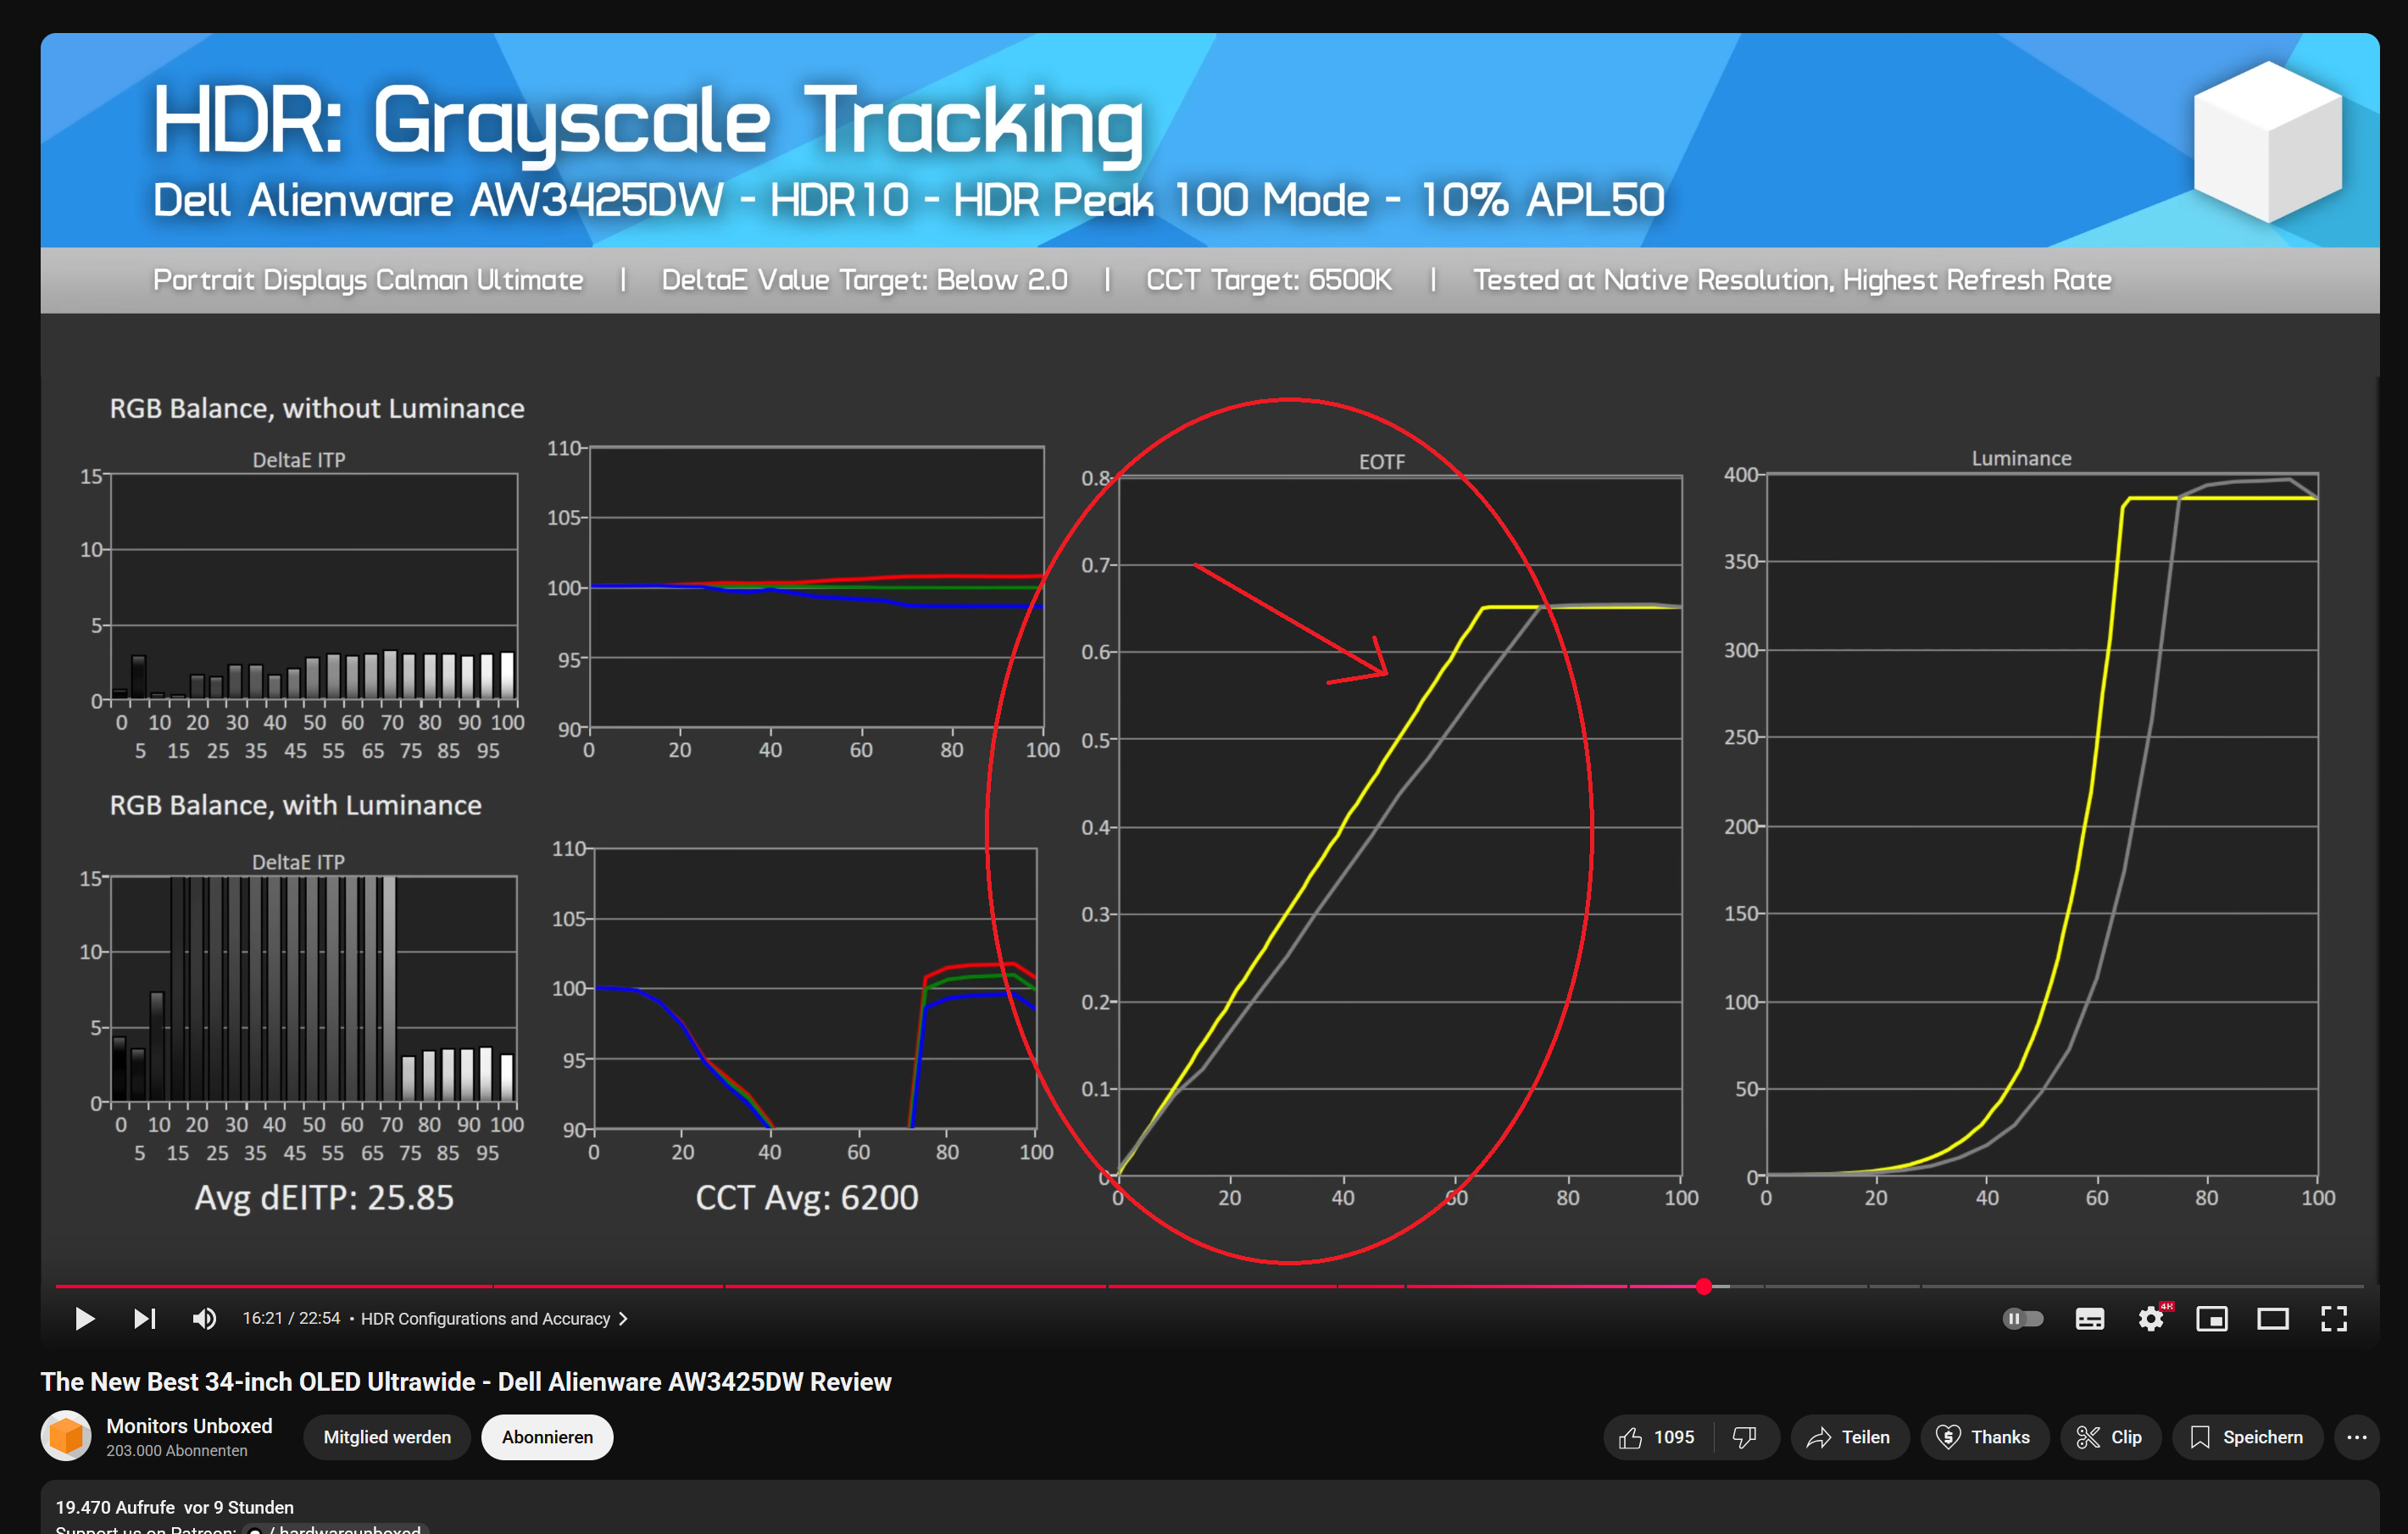Save video with Speichern
Image resolution: width=2408 pixels, height=1534 pixels.
[x=2246, y=1437]
